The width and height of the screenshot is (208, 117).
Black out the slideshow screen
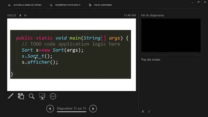42,96
